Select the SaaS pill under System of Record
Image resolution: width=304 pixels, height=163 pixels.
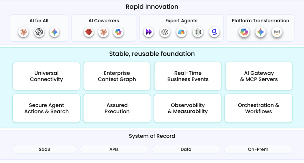point(44,149)
